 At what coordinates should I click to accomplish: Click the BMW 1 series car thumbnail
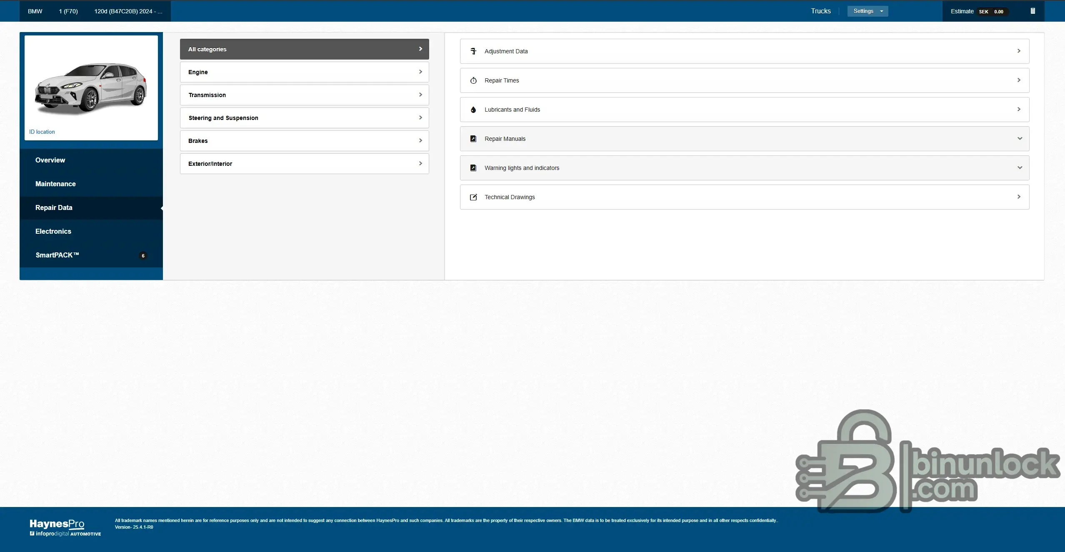pos(91,87)
